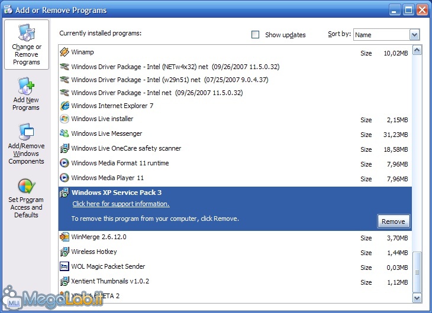Click the Winamp lightning icon
432x313 pixels.
(64, 52)
